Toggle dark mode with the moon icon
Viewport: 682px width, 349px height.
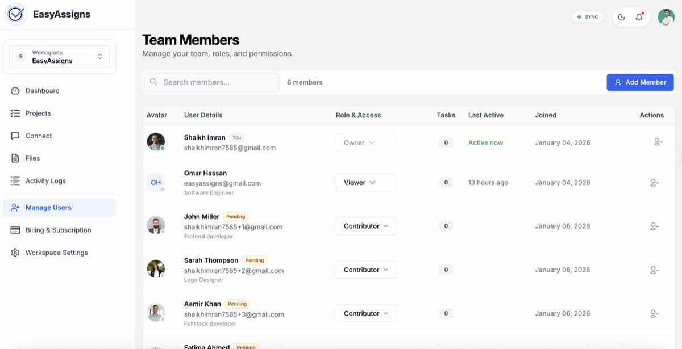point(621,16)
